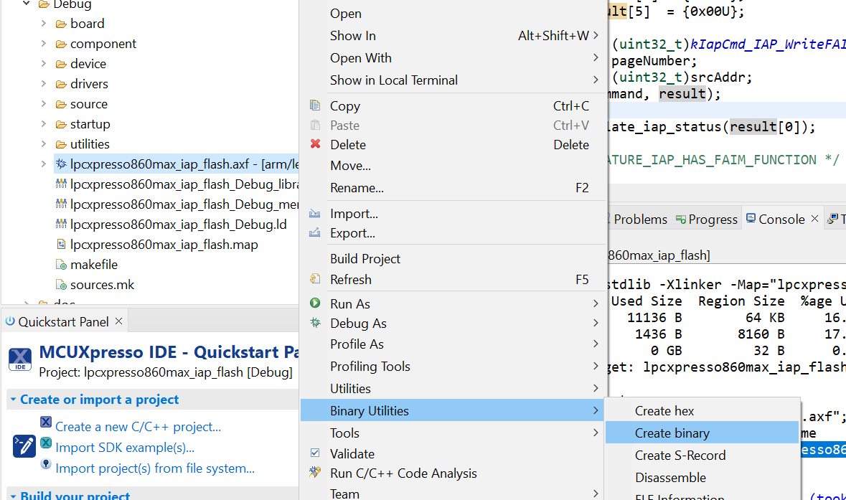Click the red Delete icon in context menu
Viewport: 846px width, 500px height.
[316, 144]
